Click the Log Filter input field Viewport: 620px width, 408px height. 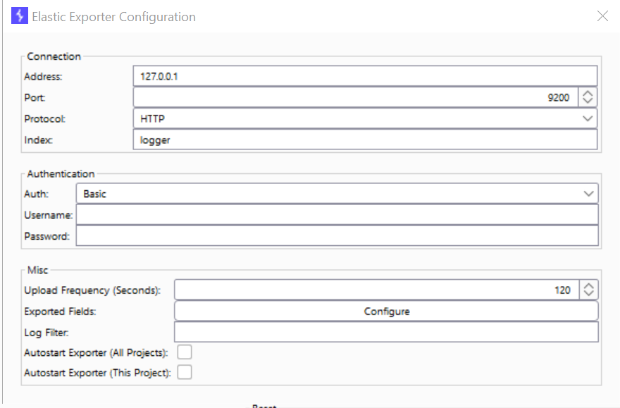[386, 331]
